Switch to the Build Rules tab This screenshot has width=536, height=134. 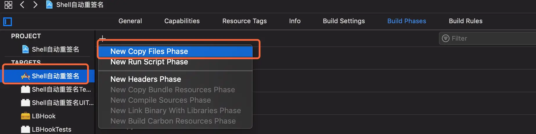[465, 21]
